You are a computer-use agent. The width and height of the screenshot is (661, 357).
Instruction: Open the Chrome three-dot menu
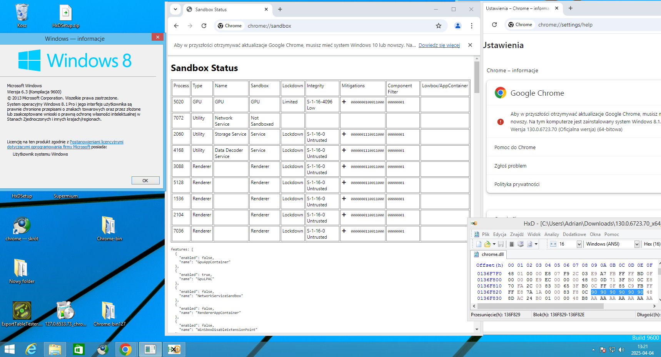472,26
